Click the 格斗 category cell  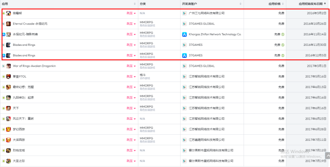pos(143,75)
